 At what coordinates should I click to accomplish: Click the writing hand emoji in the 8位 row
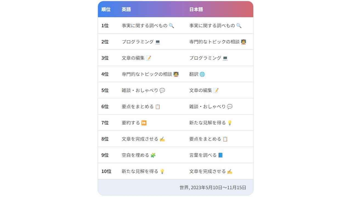[x=162, y=139]
